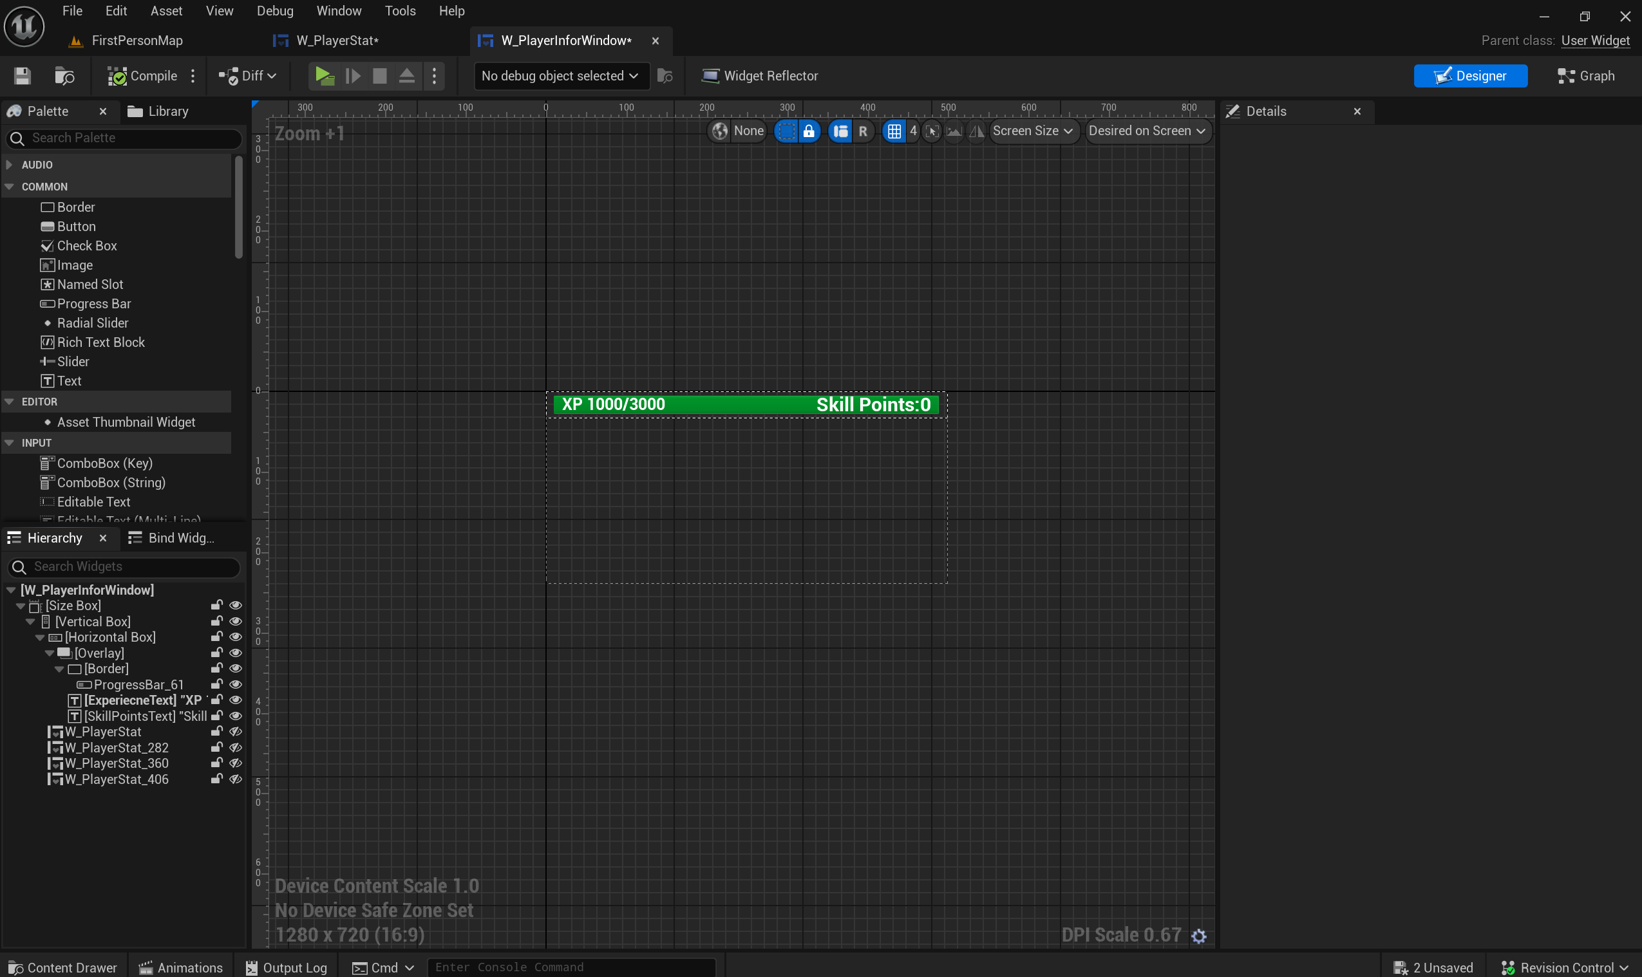The height and width of the screenshot is (977, 1642).
Task: Switch to the W_PlayerStat tab
Action: tap(337, 41)
